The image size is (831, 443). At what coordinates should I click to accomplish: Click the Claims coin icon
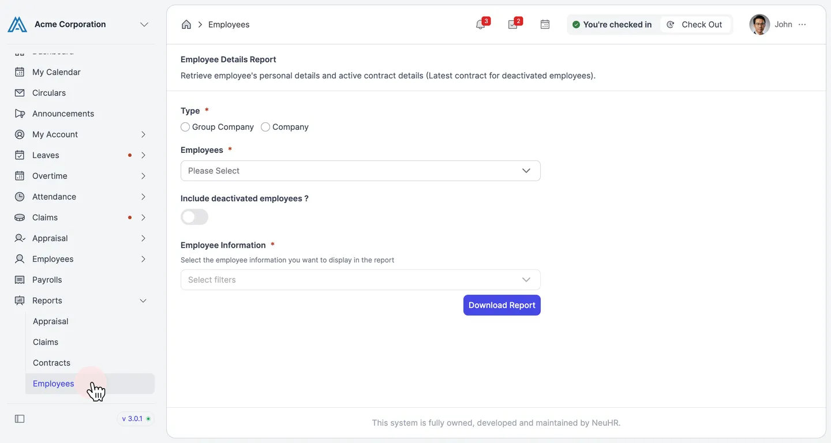pyautogui.click(x=20, y=217)
